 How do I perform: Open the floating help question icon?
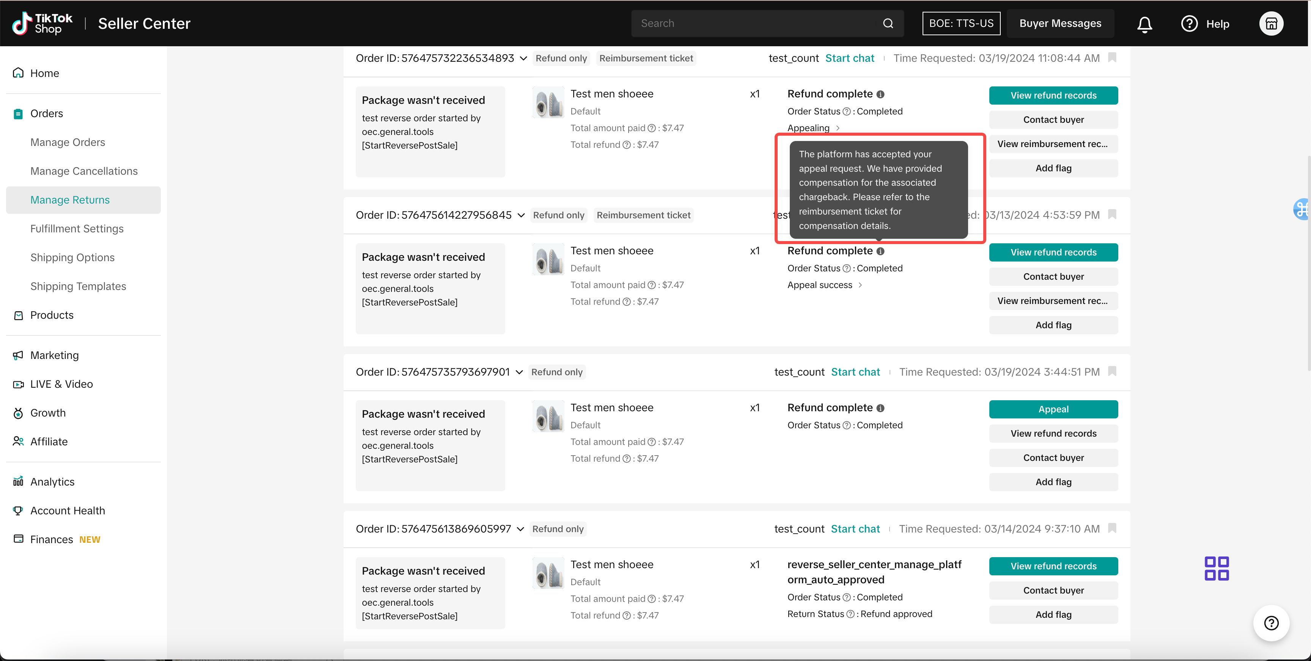pyautogui.click(x=1271, y=623)
